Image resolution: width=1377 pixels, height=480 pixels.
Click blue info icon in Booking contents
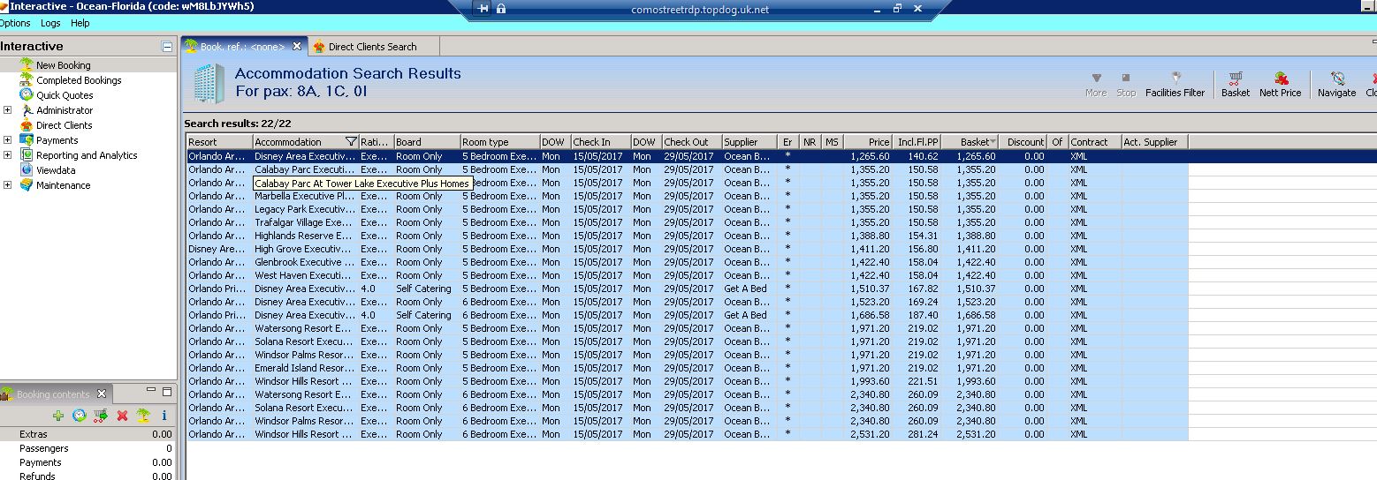click(x=164, y=416)
